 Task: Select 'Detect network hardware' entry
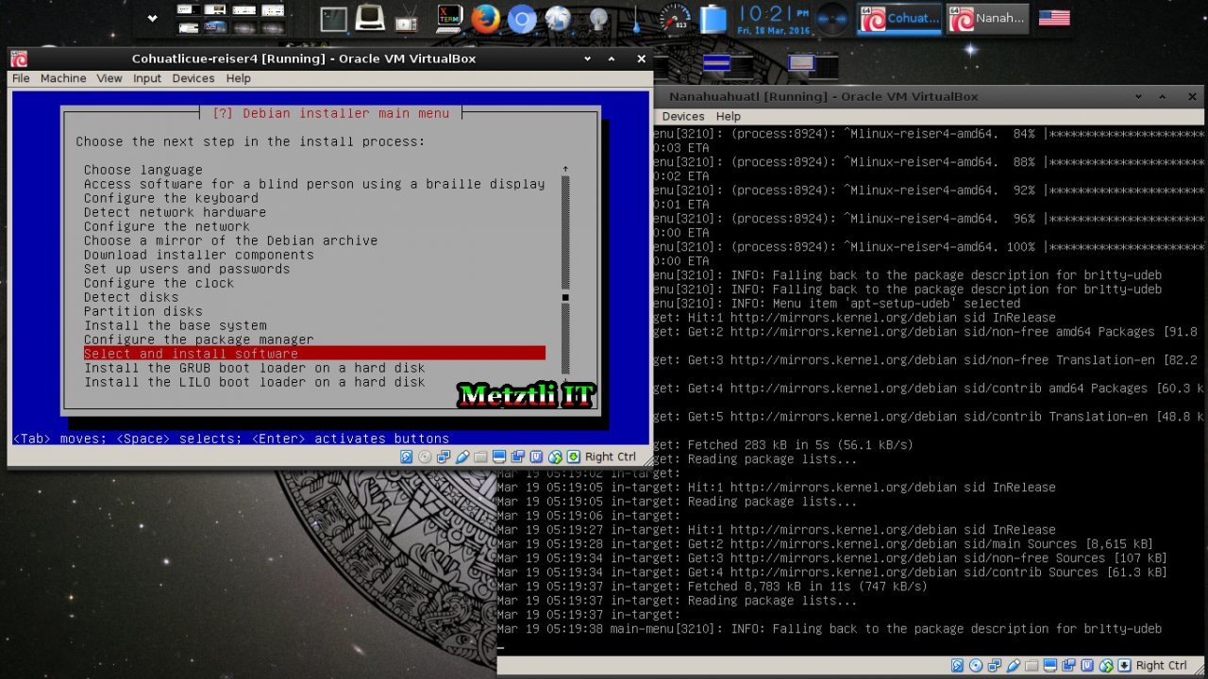(x=175, y=212)
